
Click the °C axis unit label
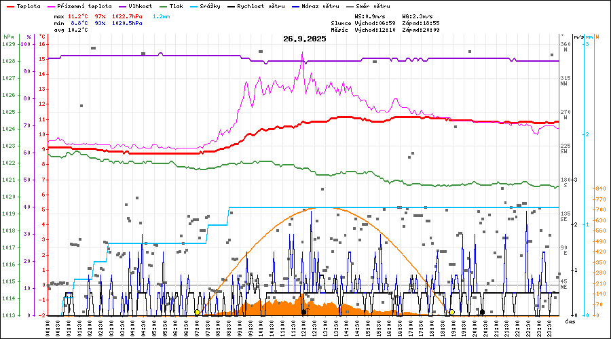[x=43, y=37]
